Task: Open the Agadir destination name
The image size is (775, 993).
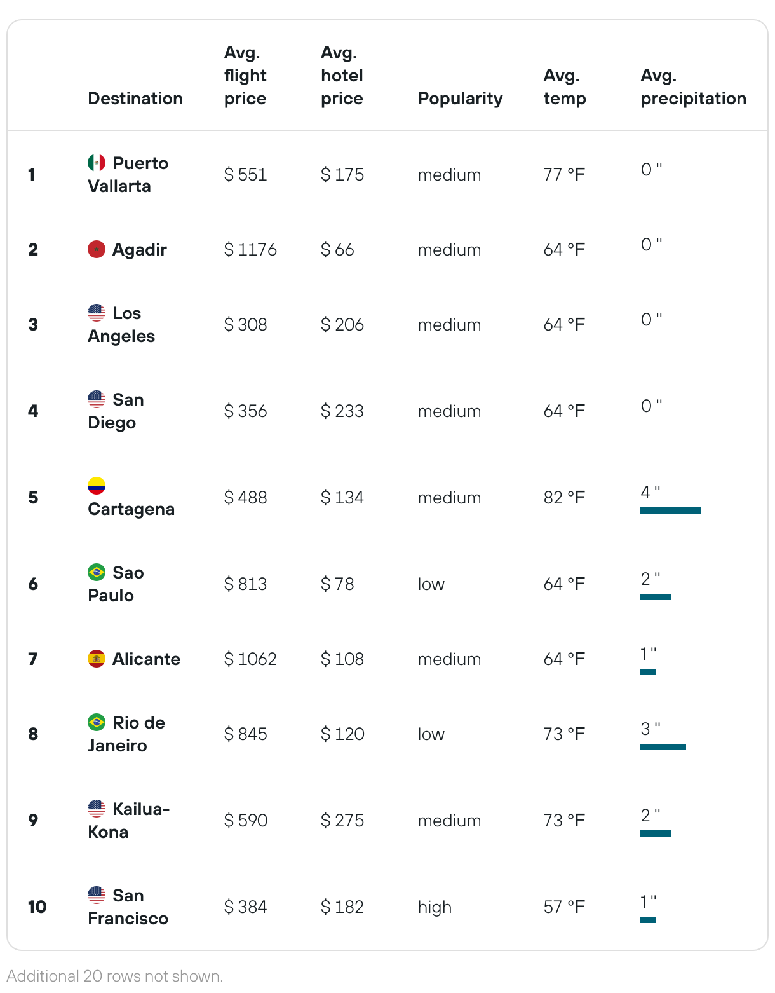Action: pyautogui.click(x=139, y=249)
